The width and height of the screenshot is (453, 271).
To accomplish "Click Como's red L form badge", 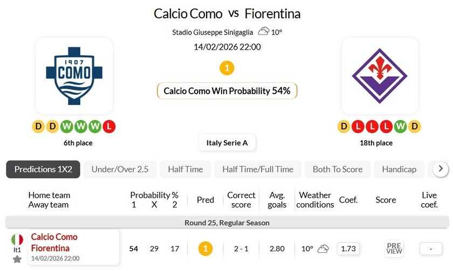I will pos(109,127).
